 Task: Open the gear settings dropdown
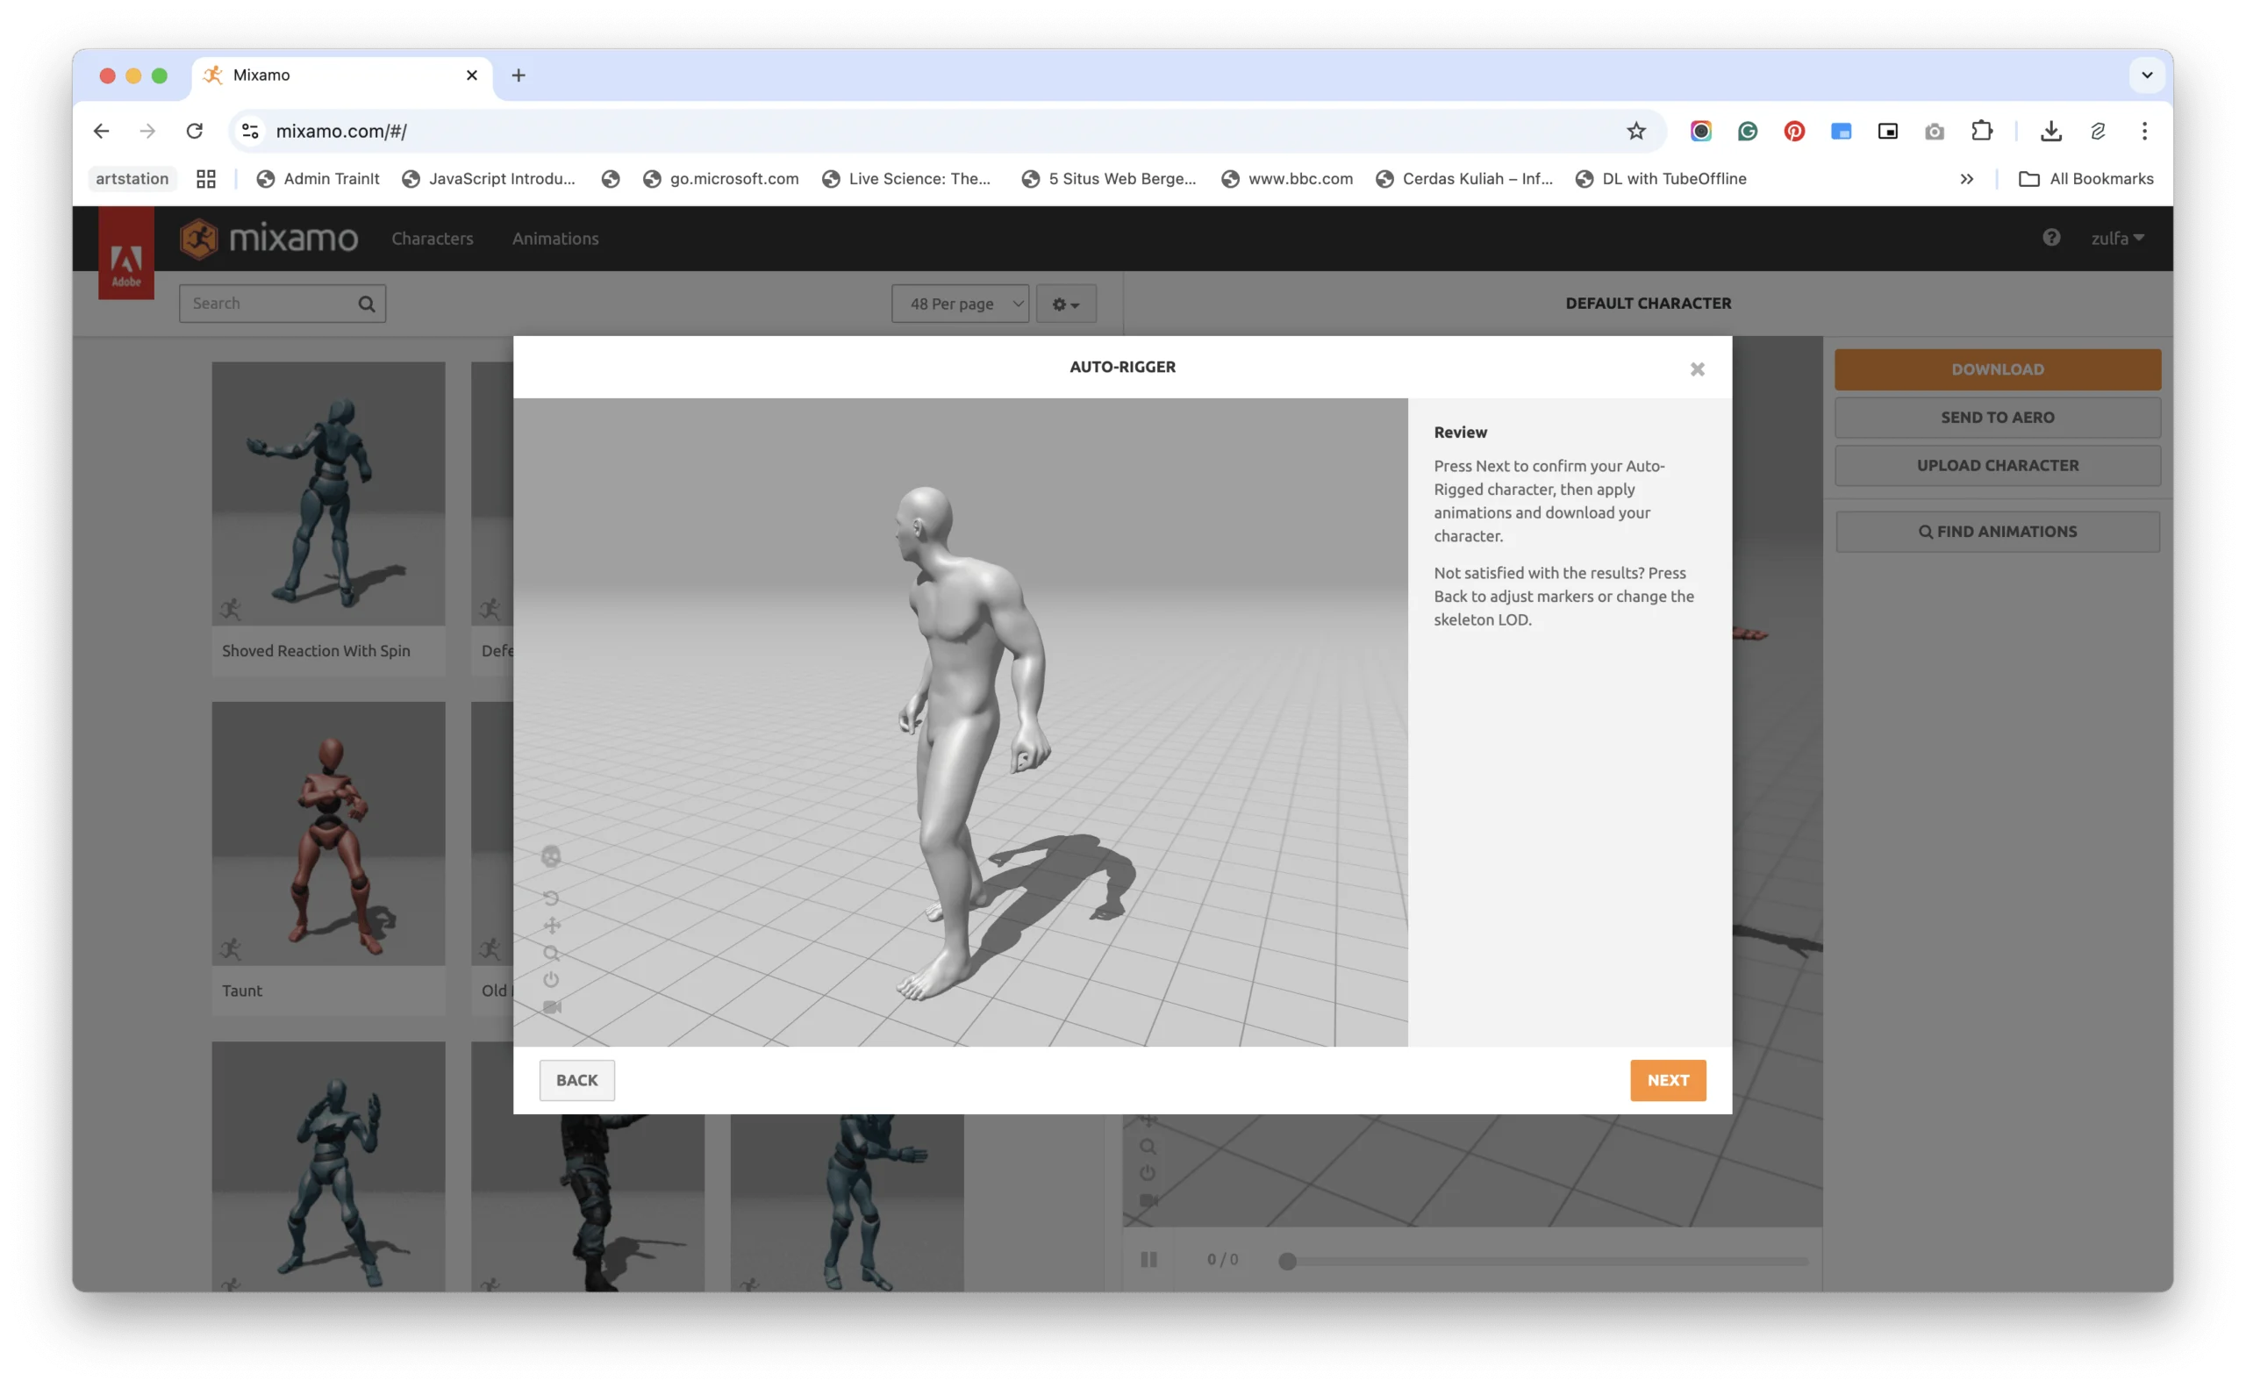[1066, 304]
